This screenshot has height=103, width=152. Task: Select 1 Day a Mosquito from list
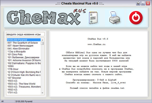[x=17, y=52]
